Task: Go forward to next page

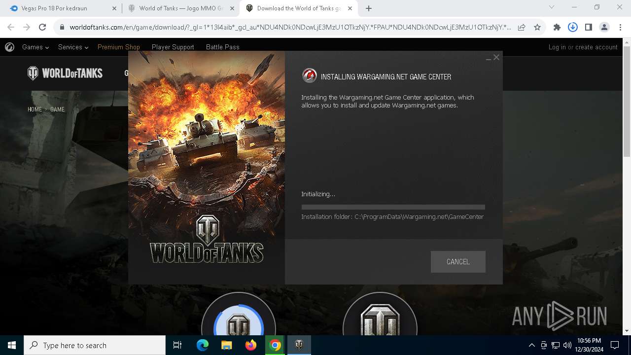Action: click(27, 27)
